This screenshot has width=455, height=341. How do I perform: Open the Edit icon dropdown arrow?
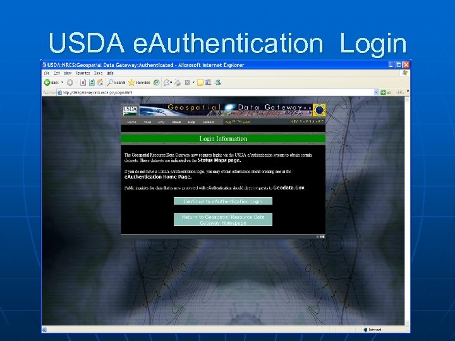point(193,83)
